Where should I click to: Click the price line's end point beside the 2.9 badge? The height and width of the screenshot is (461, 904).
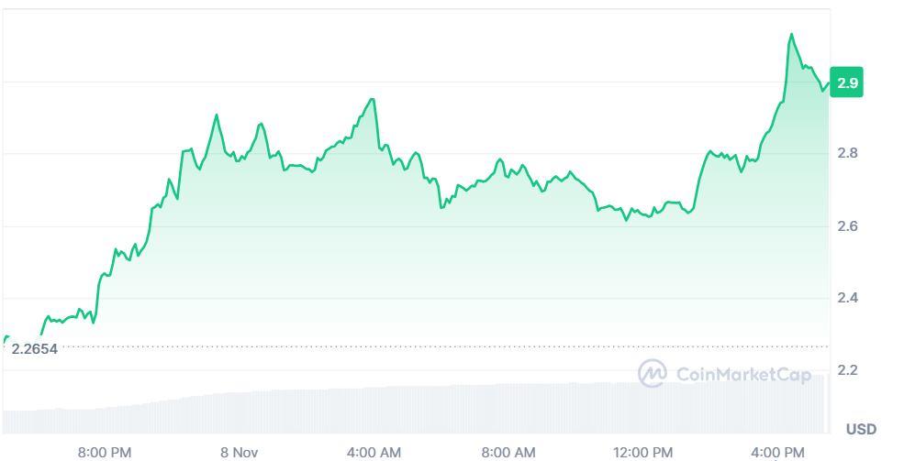(x=828, y=83)
